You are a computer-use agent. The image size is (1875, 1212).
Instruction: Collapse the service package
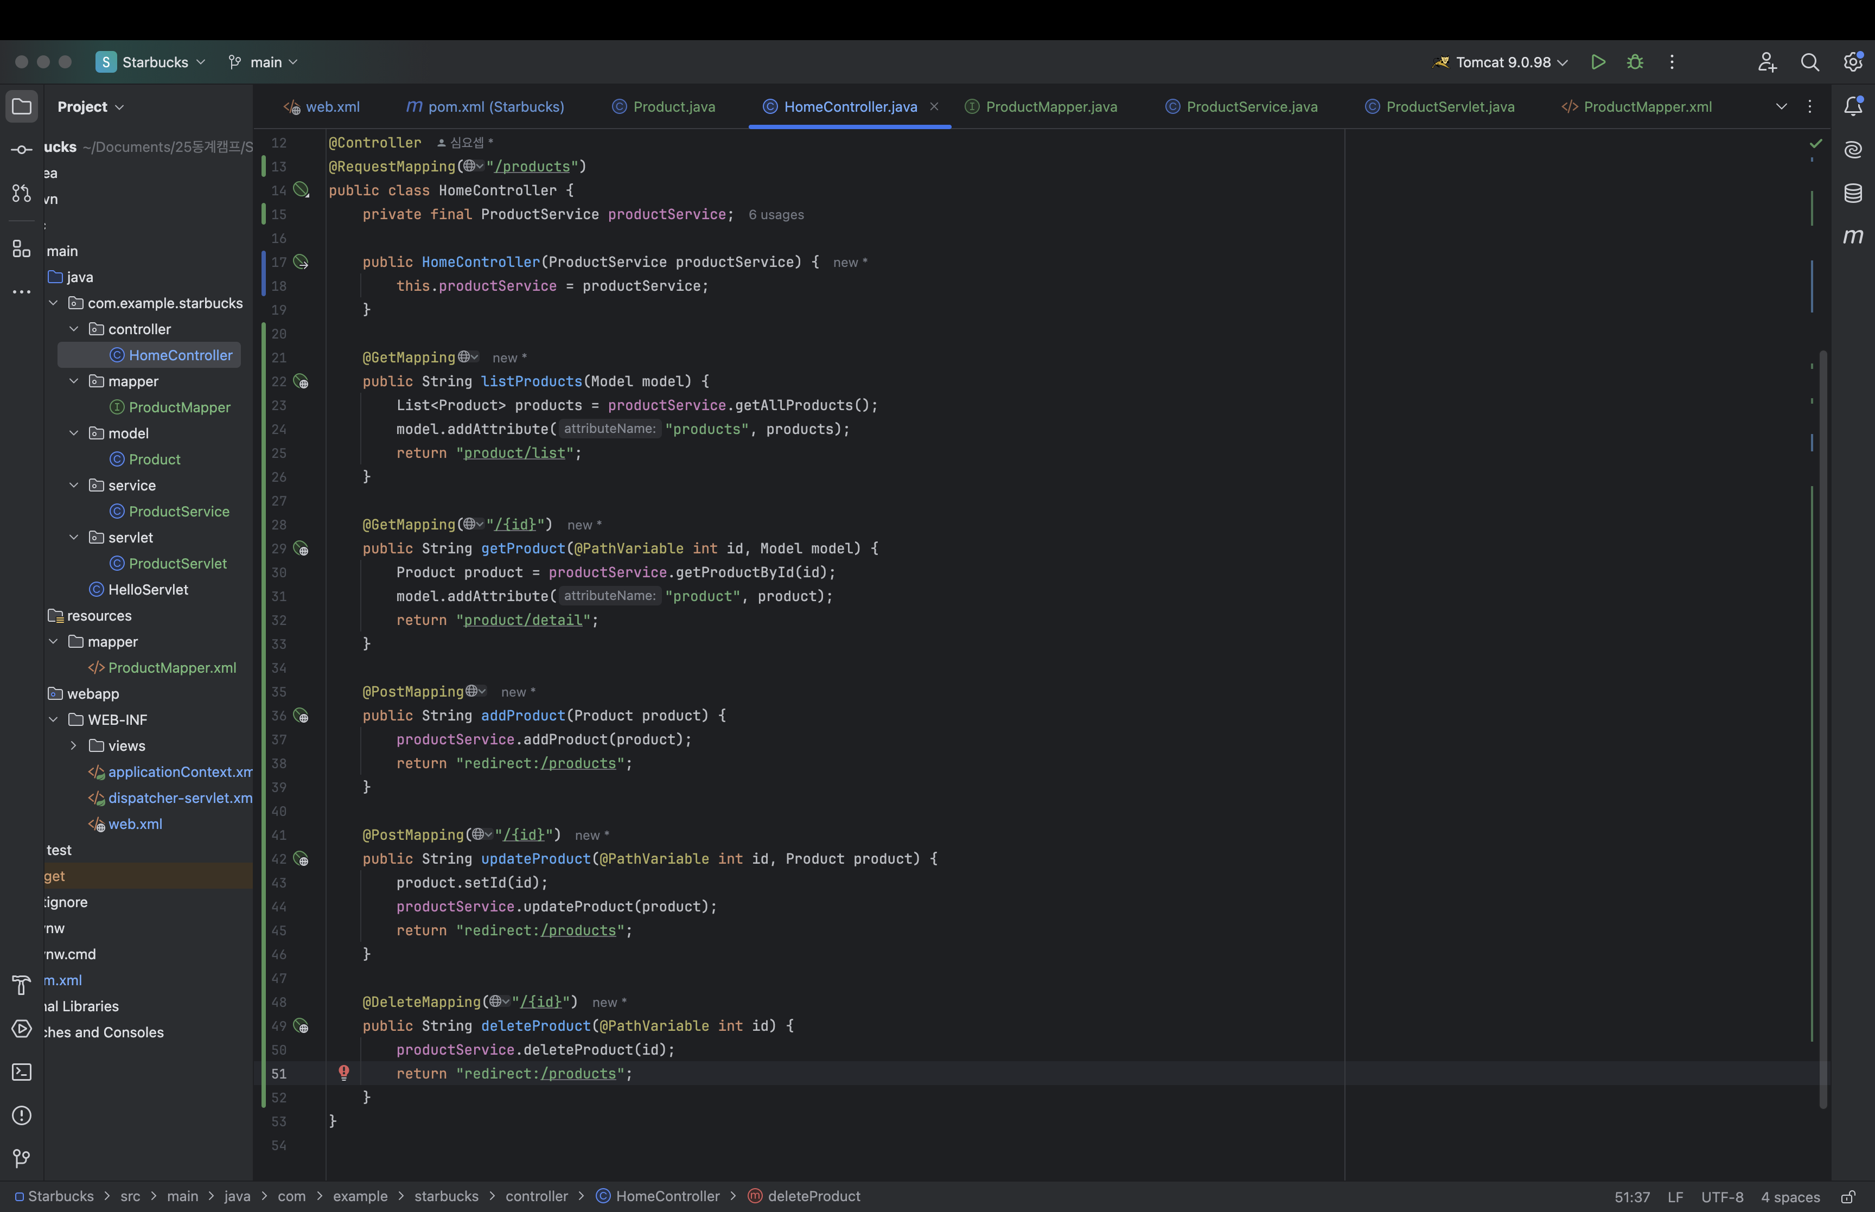click(x=74, y=486)
